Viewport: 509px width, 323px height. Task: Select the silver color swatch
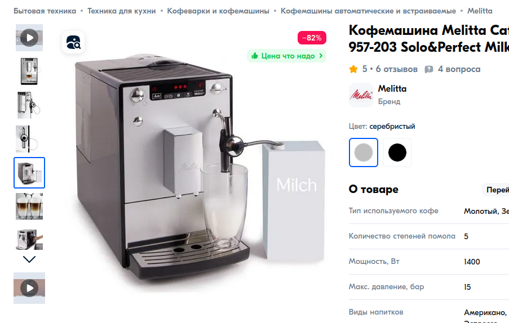pyautogui.click(x=364, y=152)
